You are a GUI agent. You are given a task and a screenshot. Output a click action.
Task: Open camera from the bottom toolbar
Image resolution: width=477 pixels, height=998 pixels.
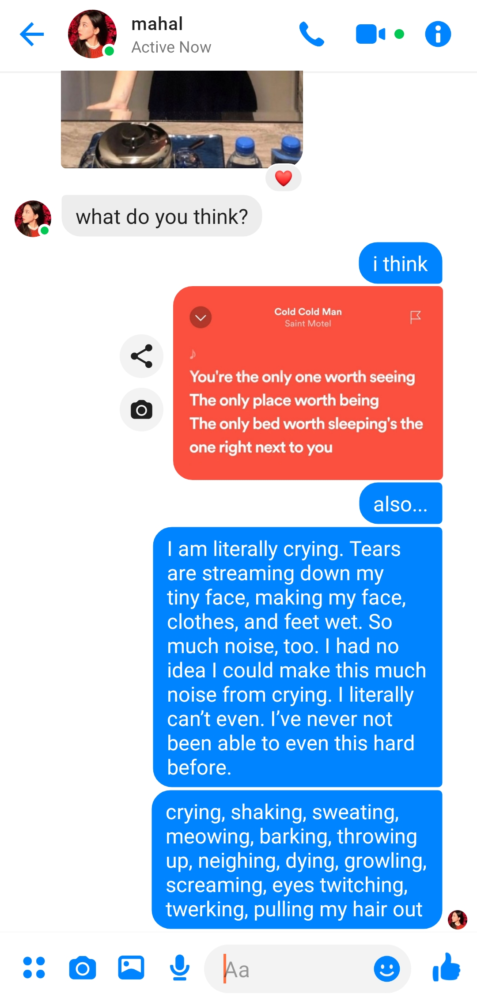pyautogui.click(x=83, y=968)
